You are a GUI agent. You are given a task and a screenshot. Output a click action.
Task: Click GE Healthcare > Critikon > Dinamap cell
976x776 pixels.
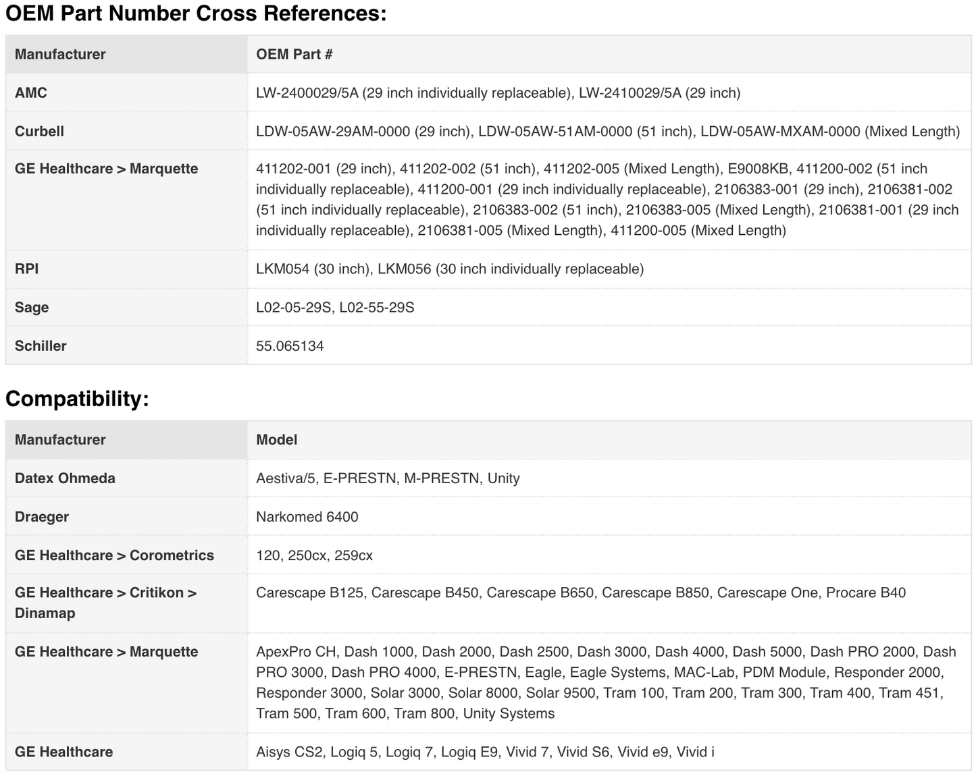[127, 603]
